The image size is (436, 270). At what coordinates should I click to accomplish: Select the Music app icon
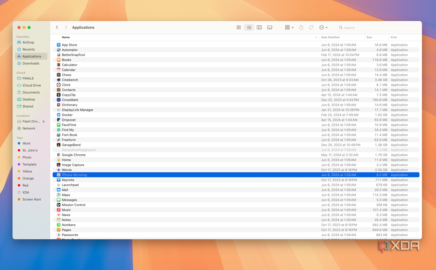(x=59, y=210)
